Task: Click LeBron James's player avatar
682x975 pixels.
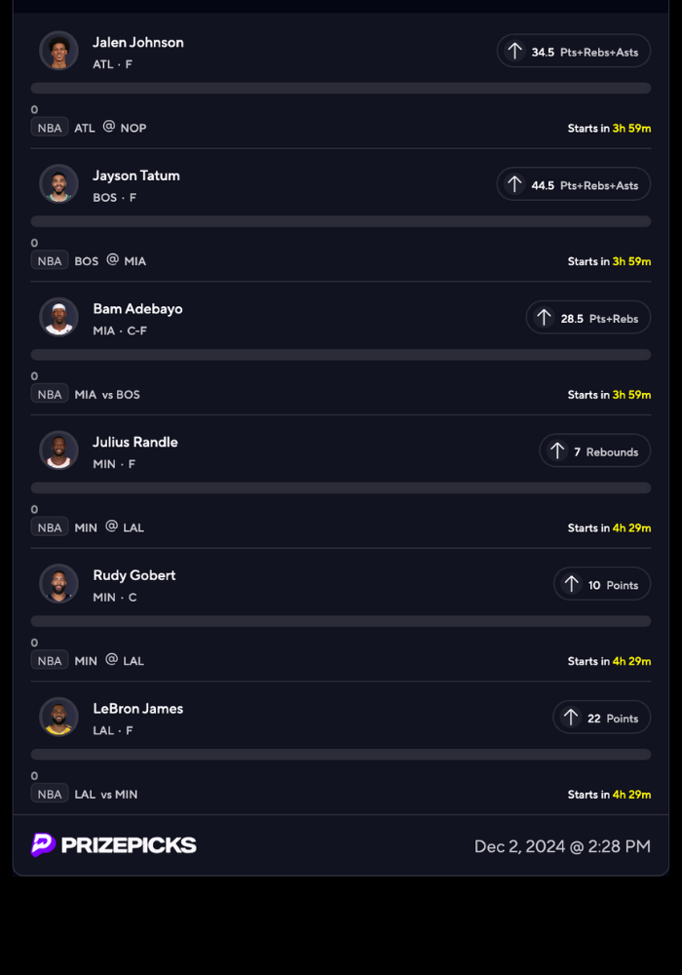Action: pos(58,718)
